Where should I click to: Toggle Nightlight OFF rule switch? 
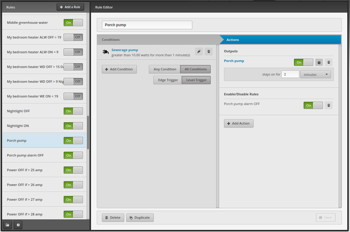(x=73, y=111)
